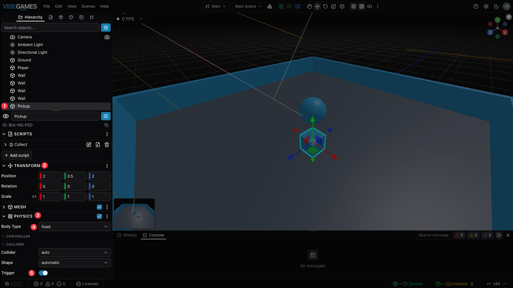Open the Licenses link
This screenshot has height=288, width=513.
click(x=87, y=284)
